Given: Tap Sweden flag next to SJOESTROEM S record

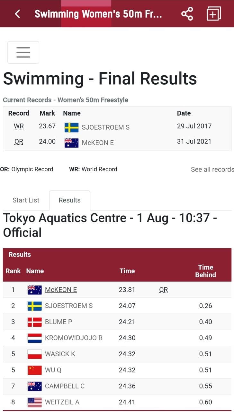Looking at the screenshot, I should [71, 127].
